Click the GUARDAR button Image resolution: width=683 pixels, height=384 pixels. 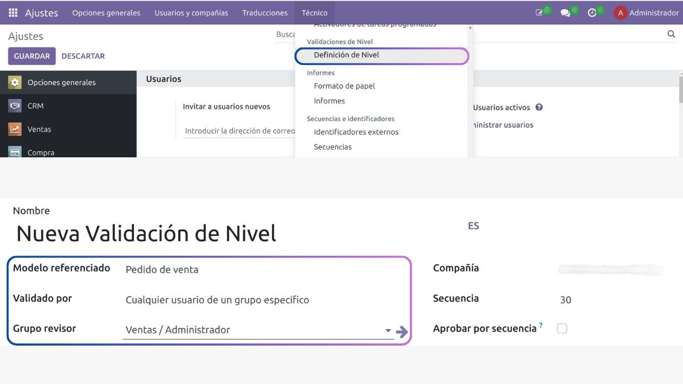(x=32, y=56)
